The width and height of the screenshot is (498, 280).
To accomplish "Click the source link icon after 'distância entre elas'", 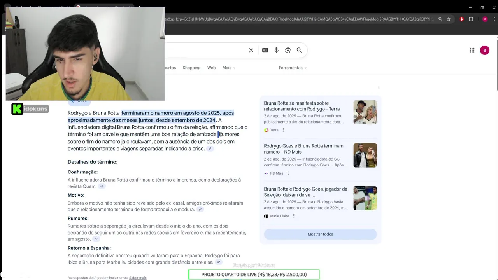I will 219,262.
